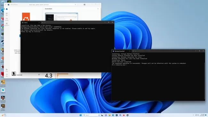Show hidden icons in the system tray
The width and height of the screenshot is (208, 117).
pos(193,115)
